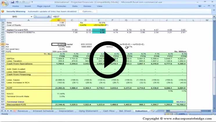This screenshot has height=122, width=216.
Task: Click the Options... button in security bar
Action: pyautogui.click(x=88, y=11)
